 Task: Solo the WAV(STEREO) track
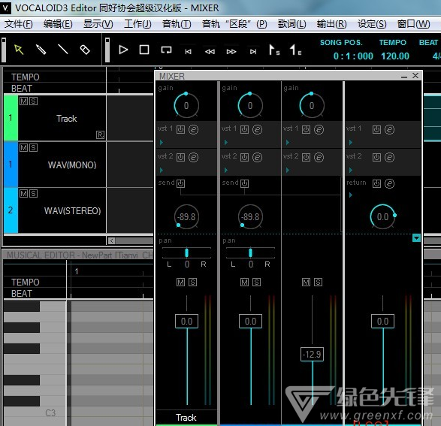pyautogui.click(x=33, y=193)
